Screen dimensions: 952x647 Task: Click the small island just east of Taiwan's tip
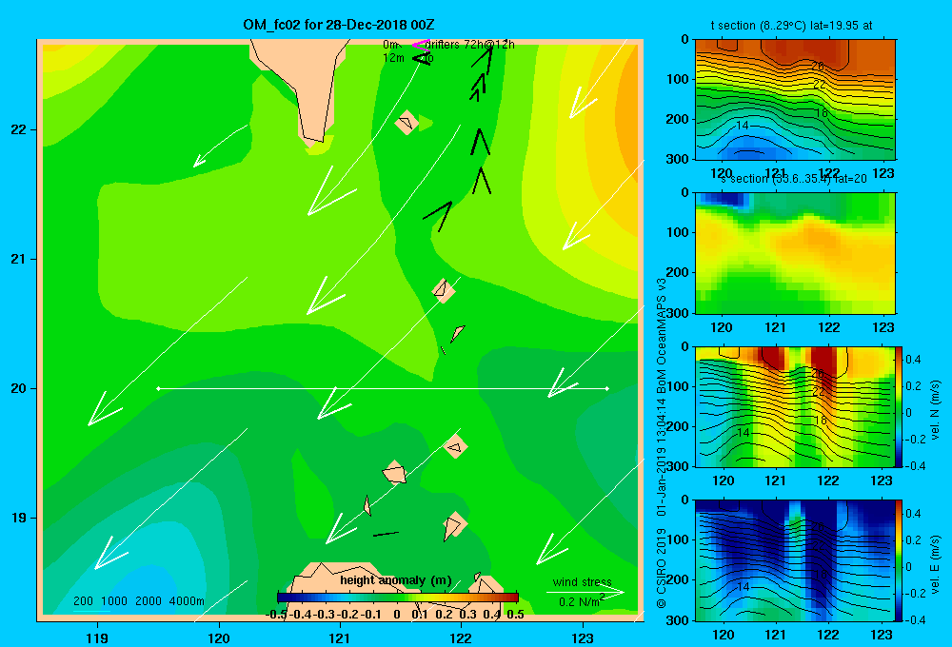[407, 122]
